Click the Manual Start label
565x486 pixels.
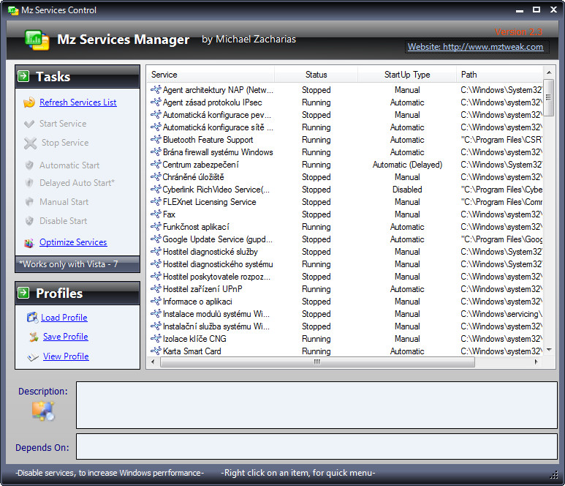[x=64, y=202]
